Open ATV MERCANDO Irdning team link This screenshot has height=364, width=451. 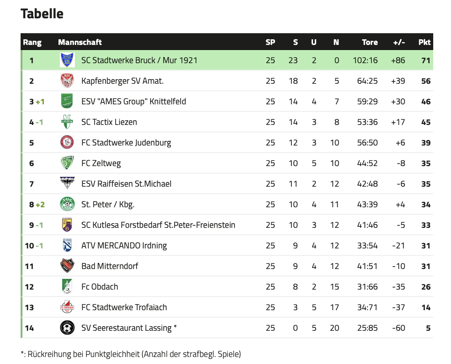[x=124, y=246]
